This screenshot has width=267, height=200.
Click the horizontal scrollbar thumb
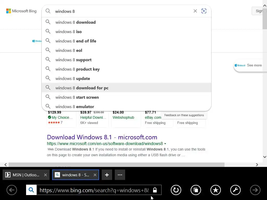(x=117, y=165)
